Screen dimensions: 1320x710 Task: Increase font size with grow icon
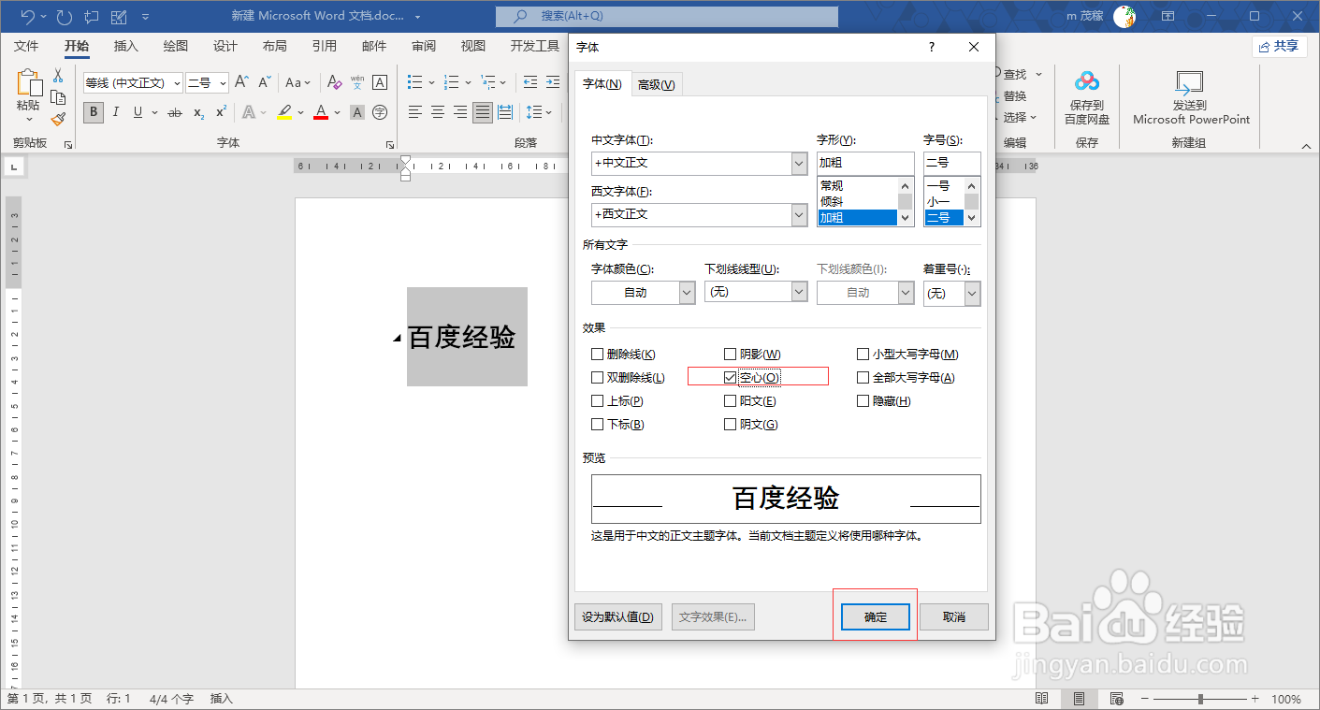241,82
